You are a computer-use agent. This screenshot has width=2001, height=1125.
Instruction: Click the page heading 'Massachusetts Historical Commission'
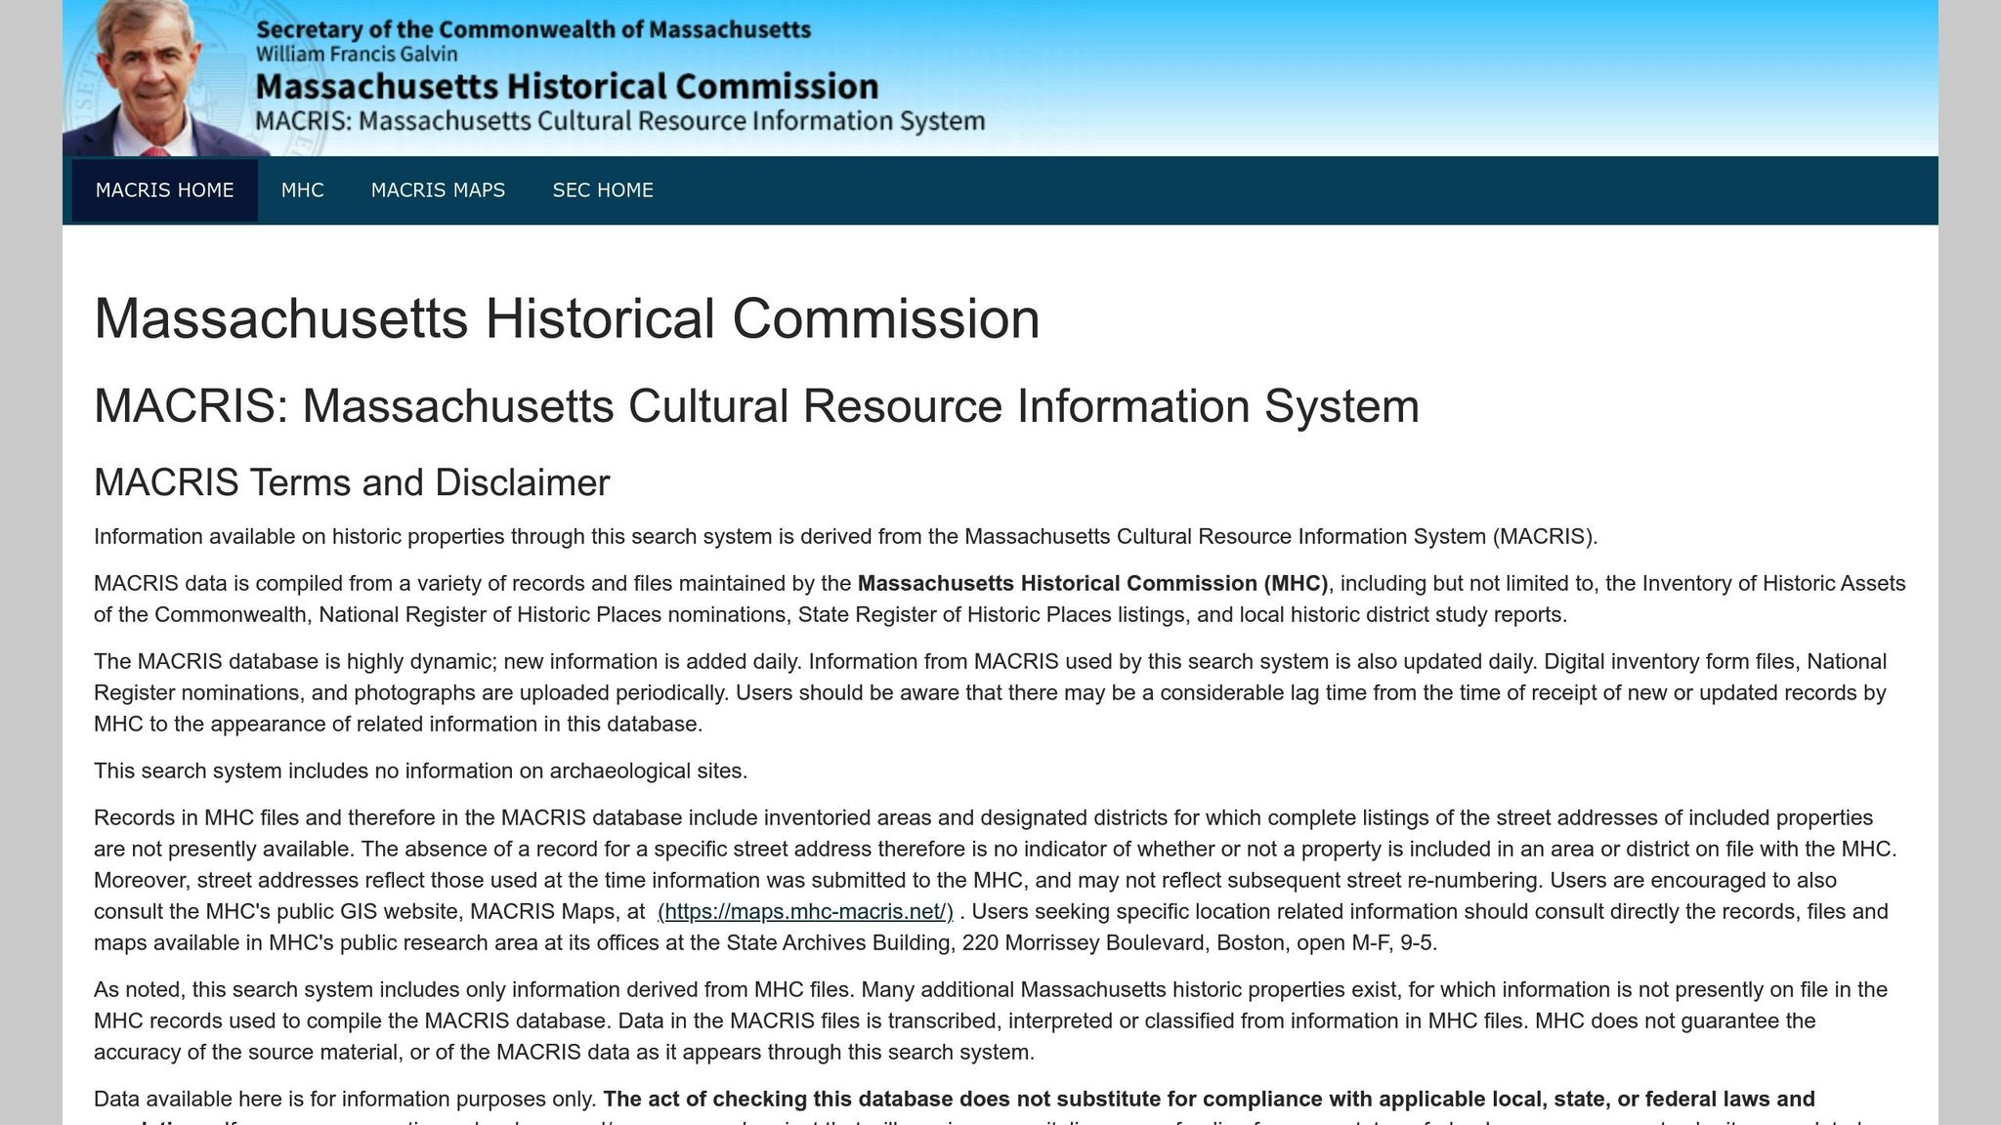567,319
